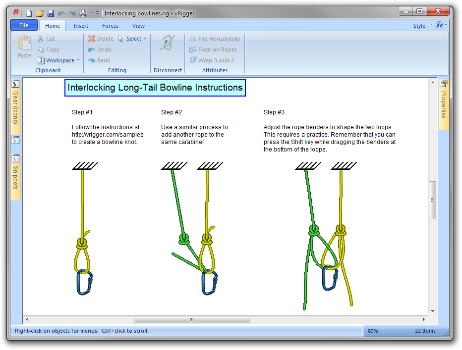Viewport: 462px width, 350px height.
Task: Click the Flip Horizontally button
Action: 214,39
